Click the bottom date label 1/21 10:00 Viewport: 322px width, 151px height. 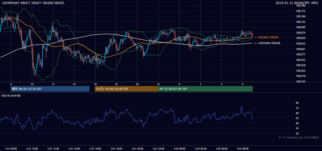[x=32, y=149]
